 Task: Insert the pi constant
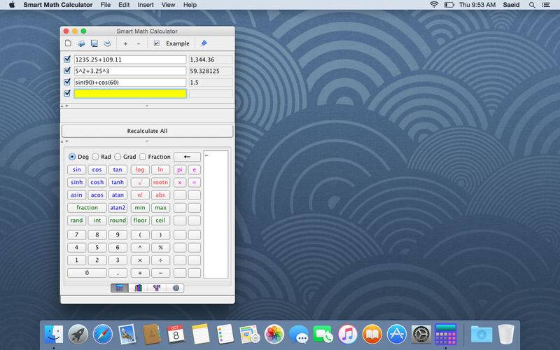pyautogui.click(x=180, y=169)
